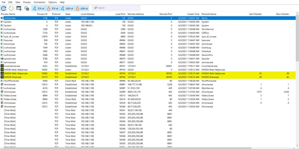The height and width of the screenshot is (149, 299).
Task: Click the vertical scrollbar up arrow
Action: coord(297,14)
